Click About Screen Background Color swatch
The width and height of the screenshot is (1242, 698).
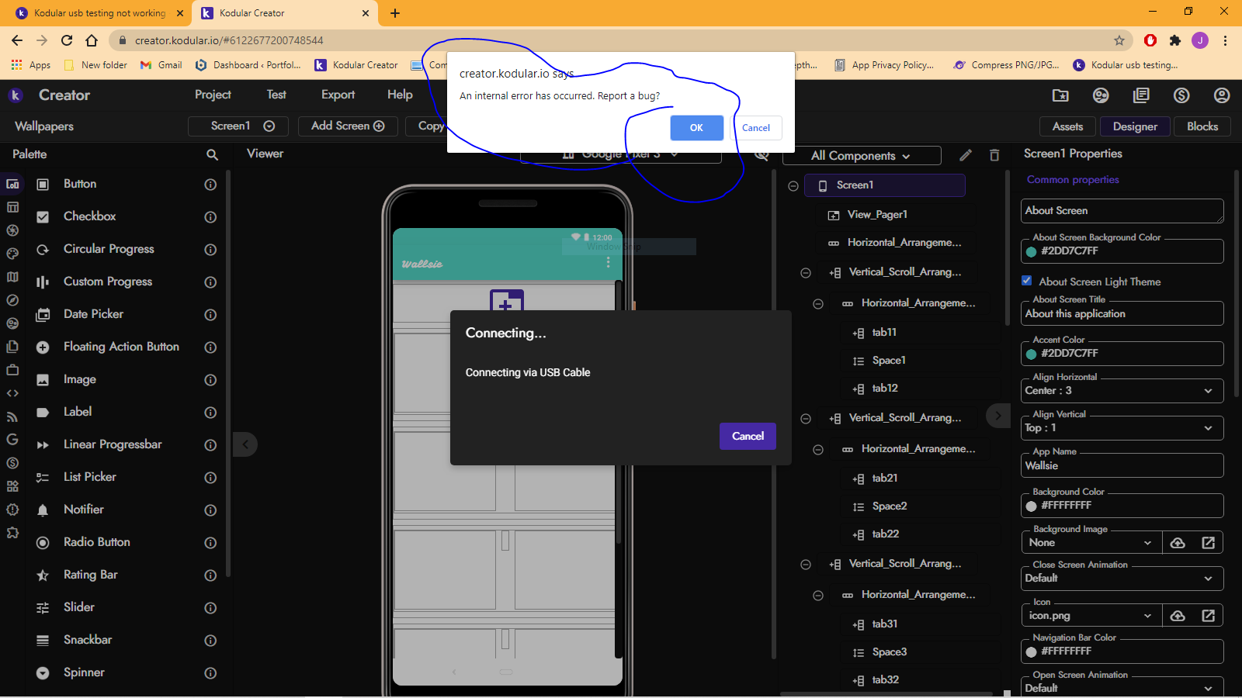click(1031, 251)
